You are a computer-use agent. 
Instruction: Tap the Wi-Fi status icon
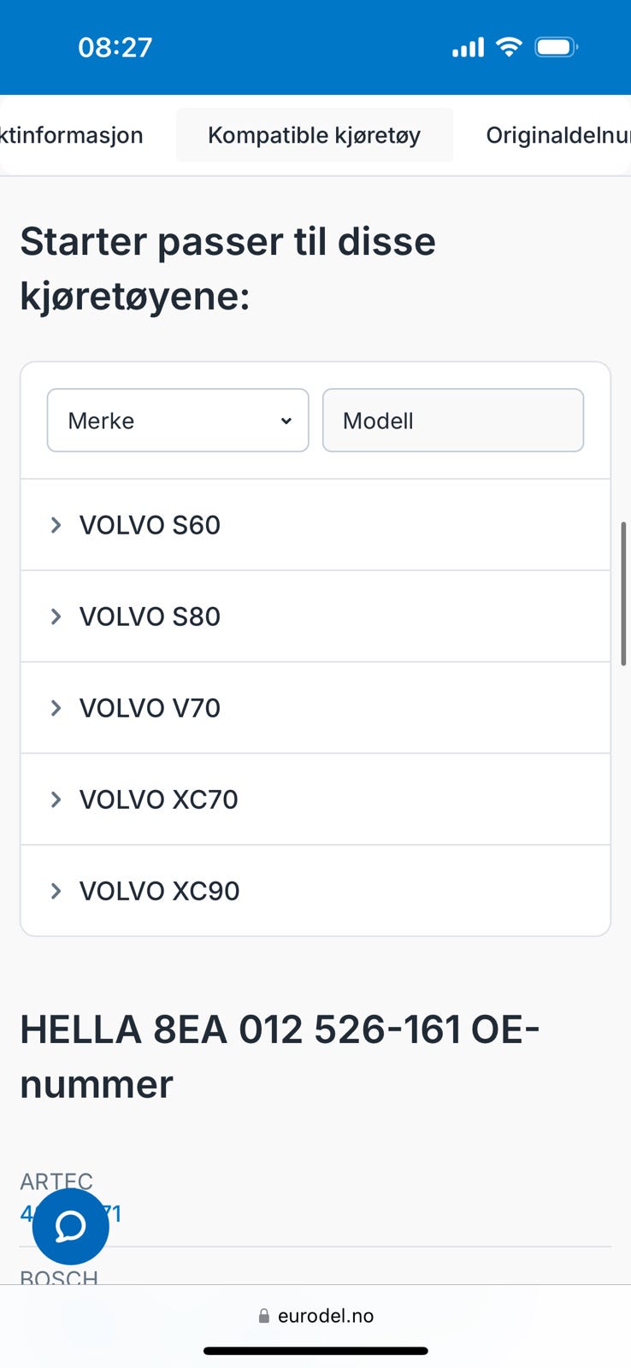[509, 47]
